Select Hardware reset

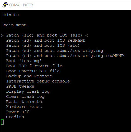[x=24, y=107]
